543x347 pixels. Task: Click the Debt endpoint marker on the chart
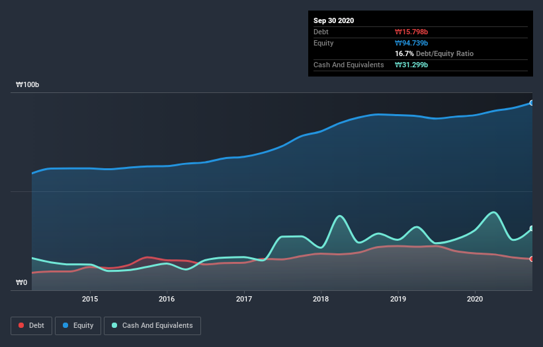click(532, 259)
